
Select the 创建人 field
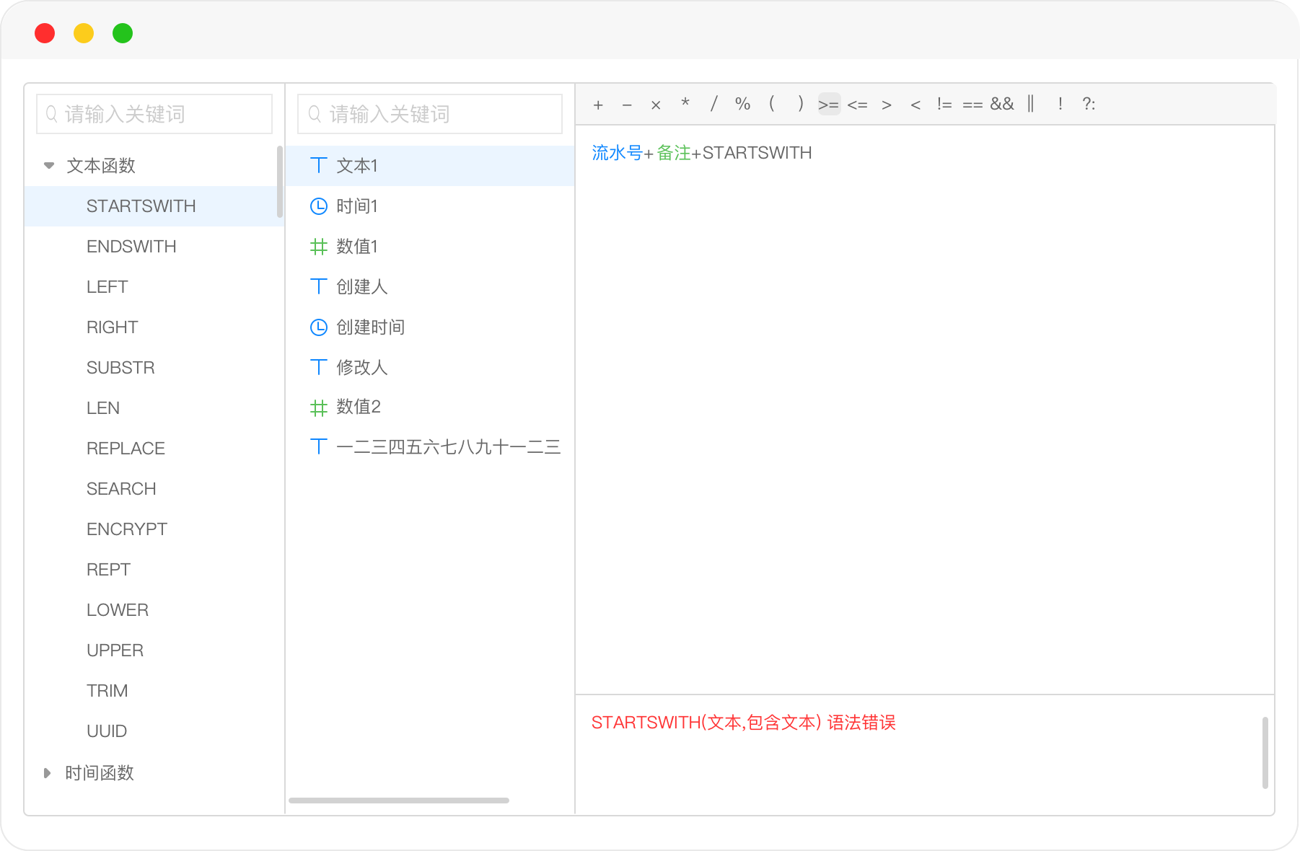pyautogui.click(x=362, y=287)
